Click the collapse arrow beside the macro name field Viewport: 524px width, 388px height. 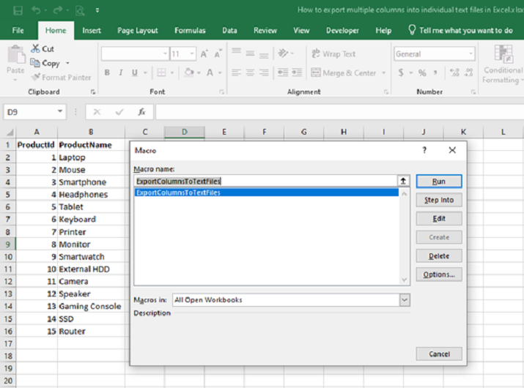point(402,181)
